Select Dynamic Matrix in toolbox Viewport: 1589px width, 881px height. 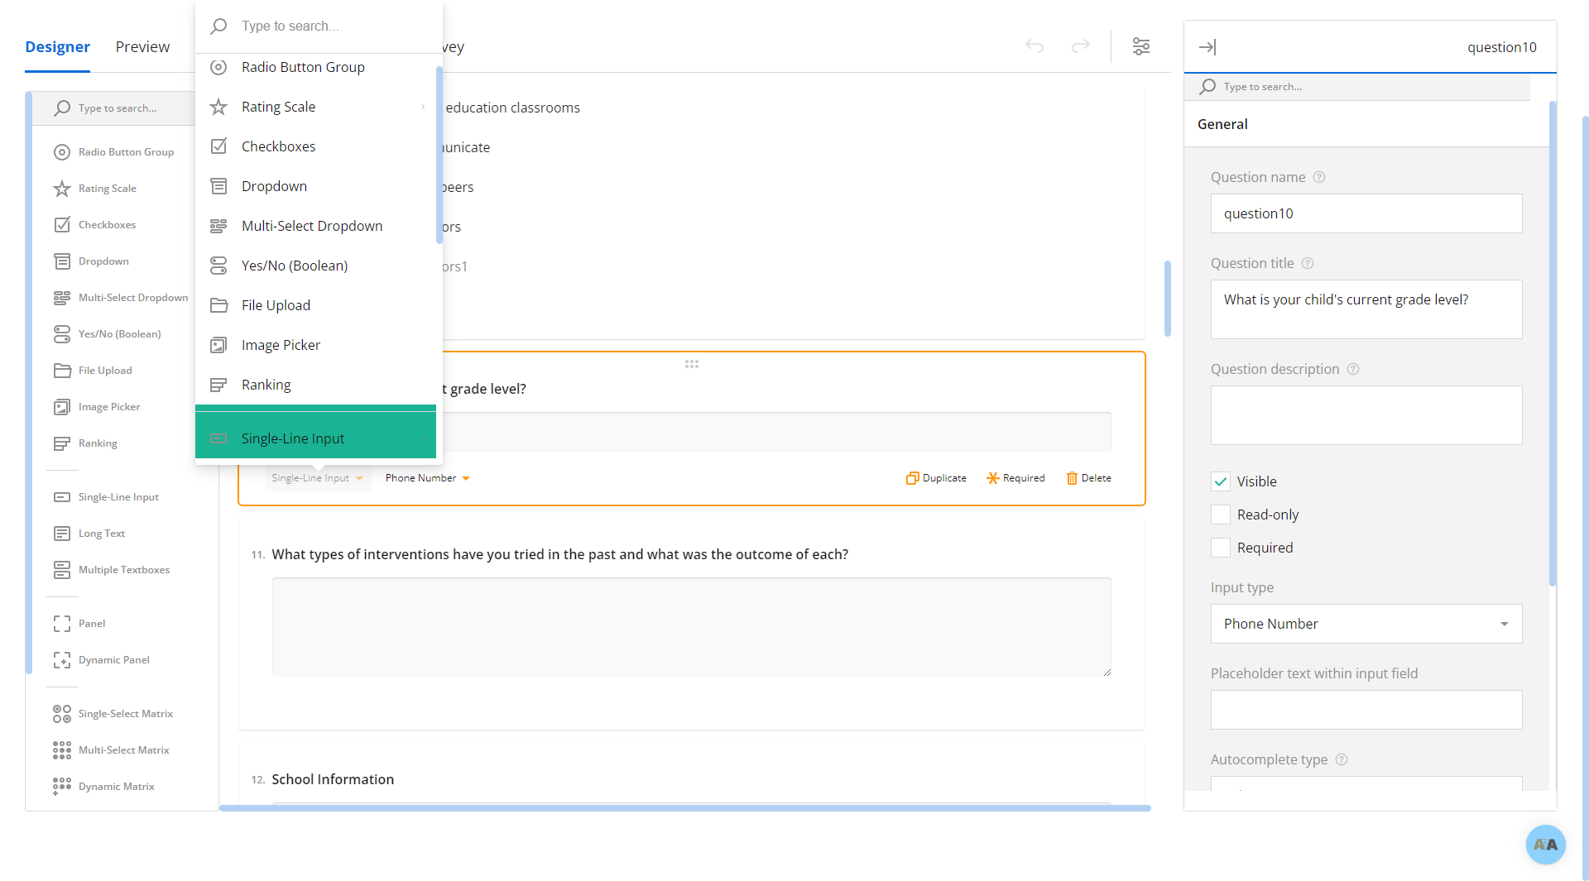tap(116, 787)
